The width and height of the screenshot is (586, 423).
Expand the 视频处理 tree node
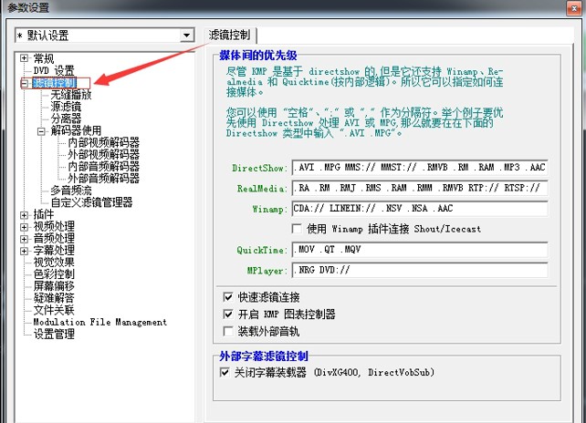(24, 227)
